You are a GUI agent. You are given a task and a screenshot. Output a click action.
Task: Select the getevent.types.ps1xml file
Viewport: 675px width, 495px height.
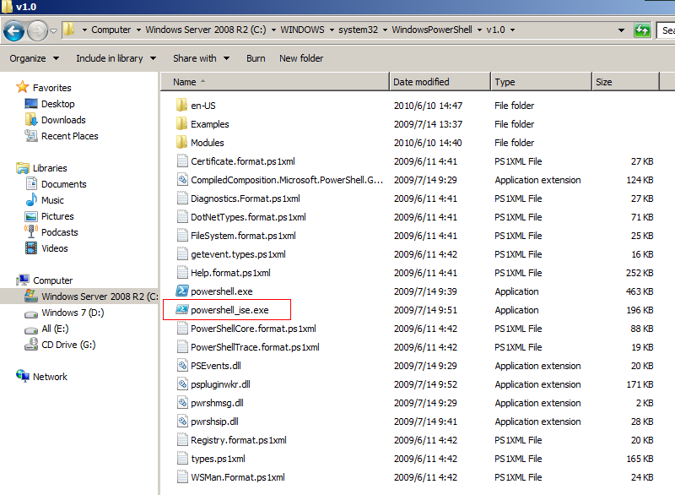[x=238, y=254]
